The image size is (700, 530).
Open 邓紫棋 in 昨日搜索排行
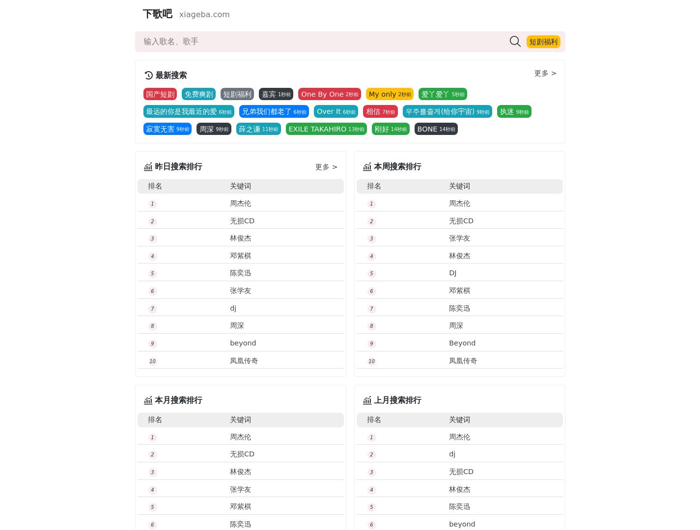pos(240,256)
